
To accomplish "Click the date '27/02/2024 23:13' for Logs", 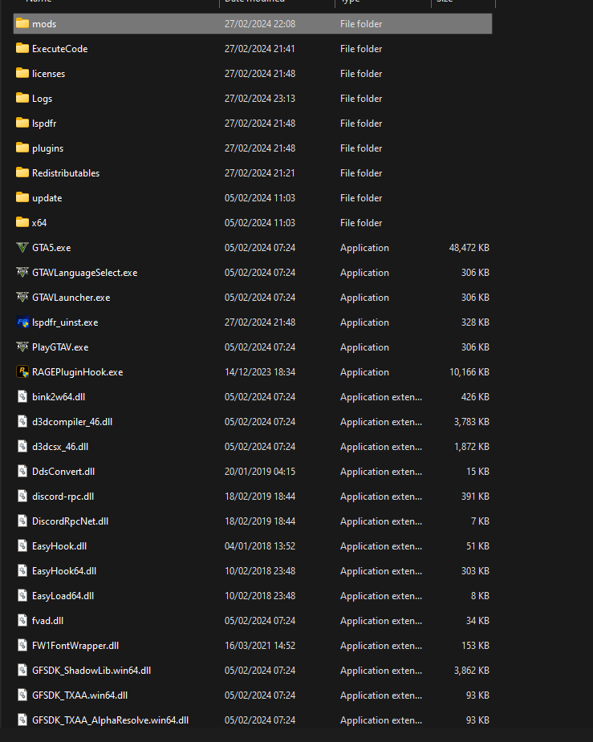I will click(260, 99).
